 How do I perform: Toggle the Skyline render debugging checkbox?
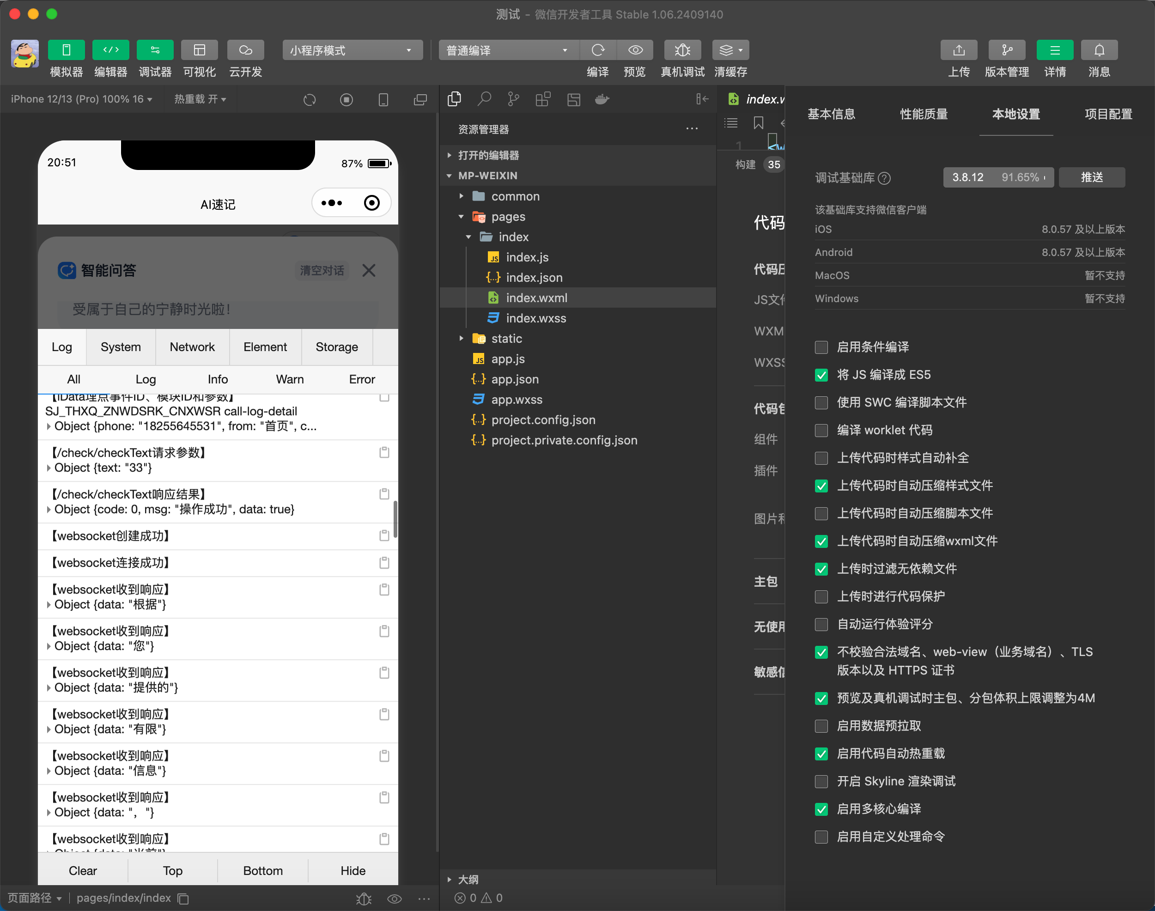coord(821,781)
